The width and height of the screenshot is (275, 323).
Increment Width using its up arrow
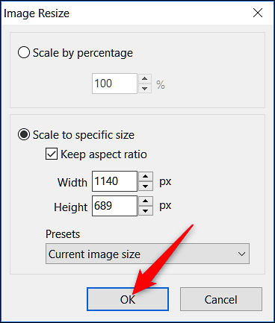(x=146, y=176)
